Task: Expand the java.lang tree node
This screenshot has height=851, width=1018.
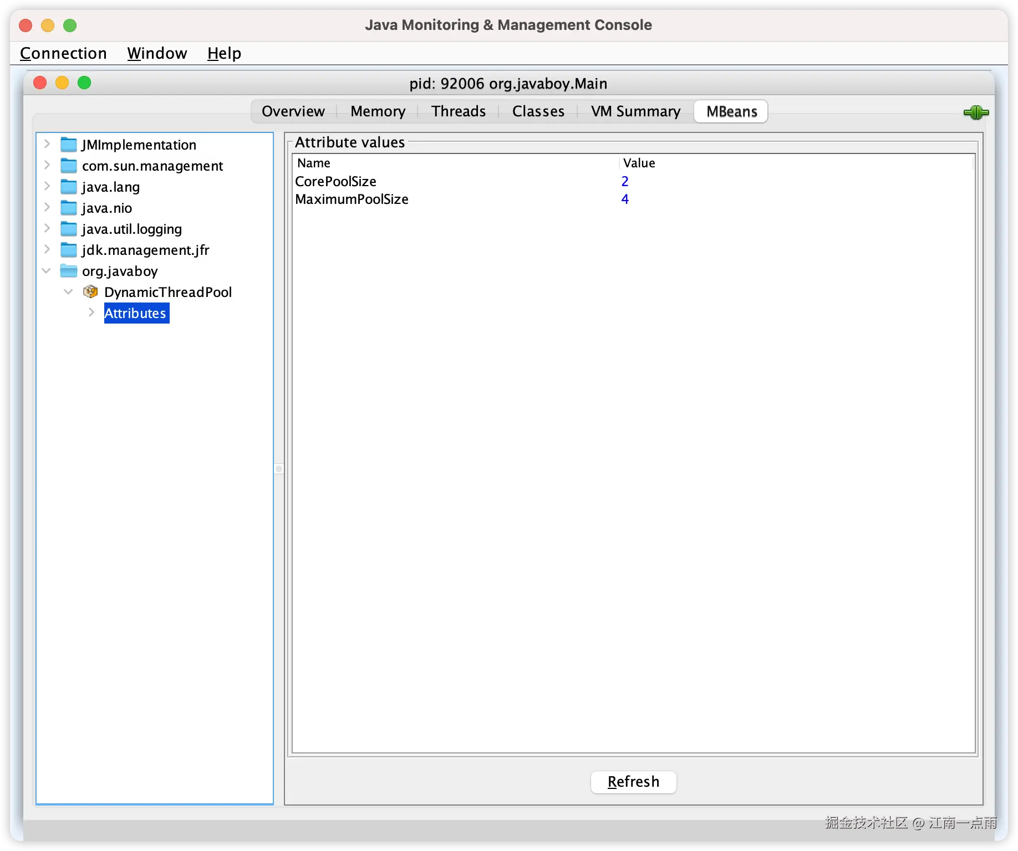Action: (47, 186)
